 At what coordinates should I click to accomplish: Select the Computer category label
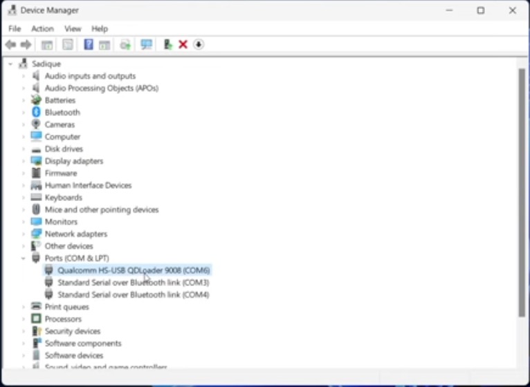62,136
